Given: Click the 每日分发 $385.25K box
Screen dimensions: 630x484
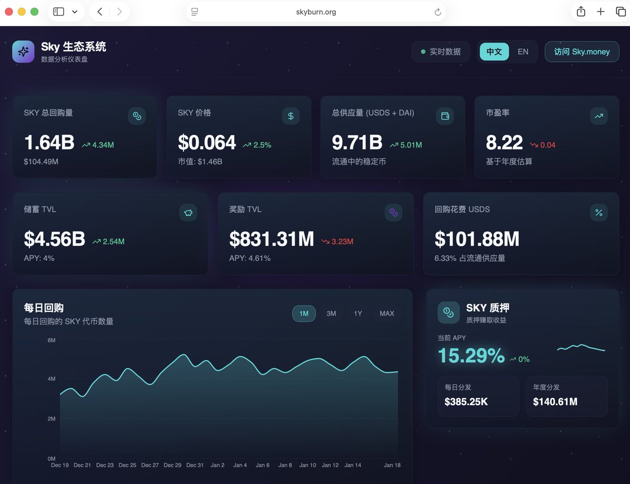Looking at the screenshot, I should tap(478, 396).
